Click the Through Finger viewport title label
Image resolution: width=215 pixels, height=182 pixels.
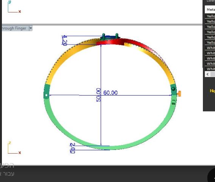point(14,28)
